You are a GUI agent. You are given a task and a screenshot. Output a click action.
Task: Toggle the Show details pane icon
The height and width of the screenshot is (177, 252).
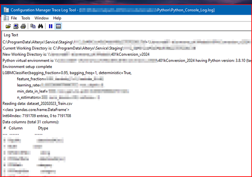(x=58, y=26)
